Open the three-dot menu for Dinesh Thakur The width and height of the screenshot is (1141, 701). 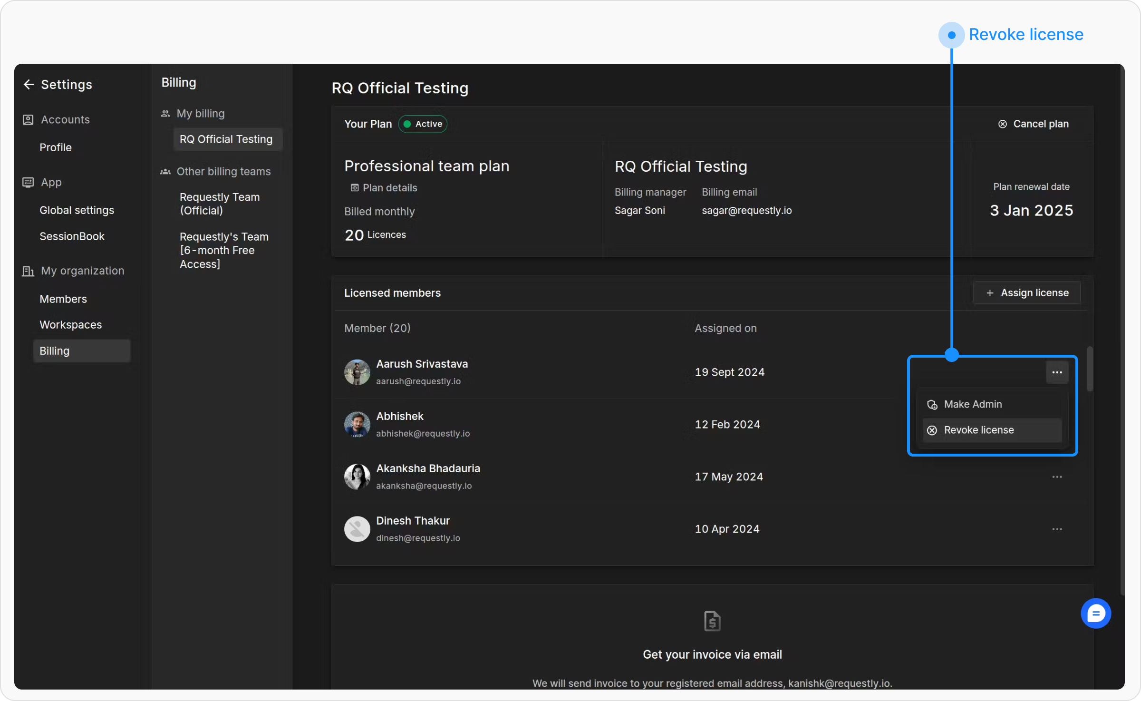1056,529
